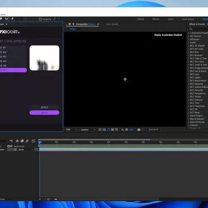Switch to the Learn workspace
Image resolution: width=208 pixels, height=208 pixels.
pos(170,19)
